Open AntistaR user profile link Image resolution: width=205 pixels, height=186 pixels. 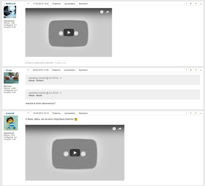click(x=10, y=114)
